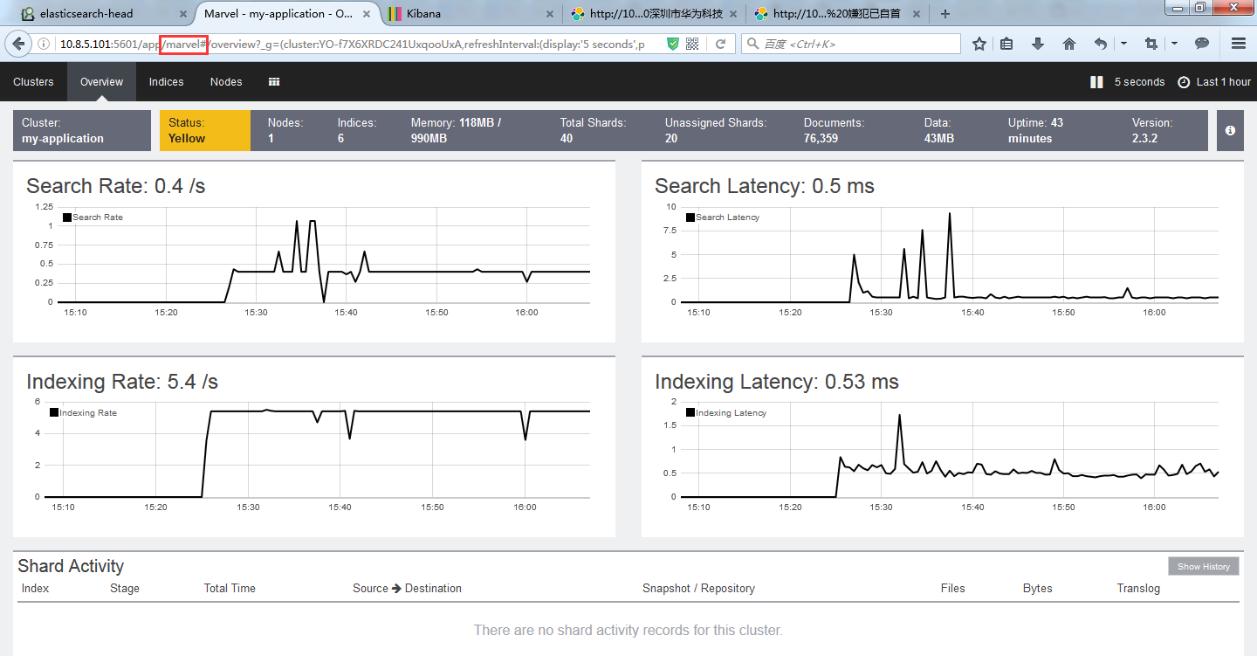The image size is (1257, 656).
Task: Open the QR code icon in address bar
Action: tap(692, 44)
